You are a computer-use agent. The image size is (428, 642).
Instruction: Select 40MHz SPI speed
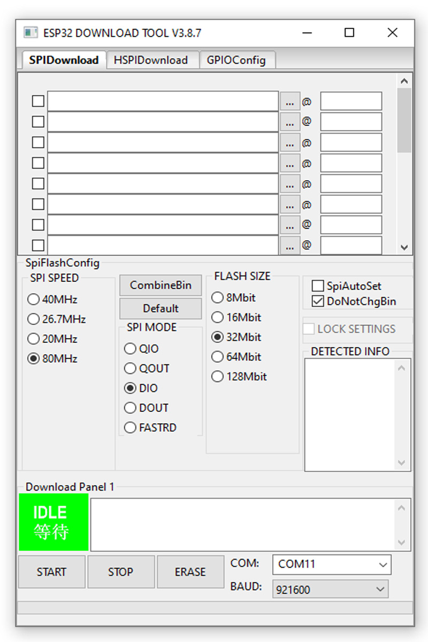click(x=33, y=300)
